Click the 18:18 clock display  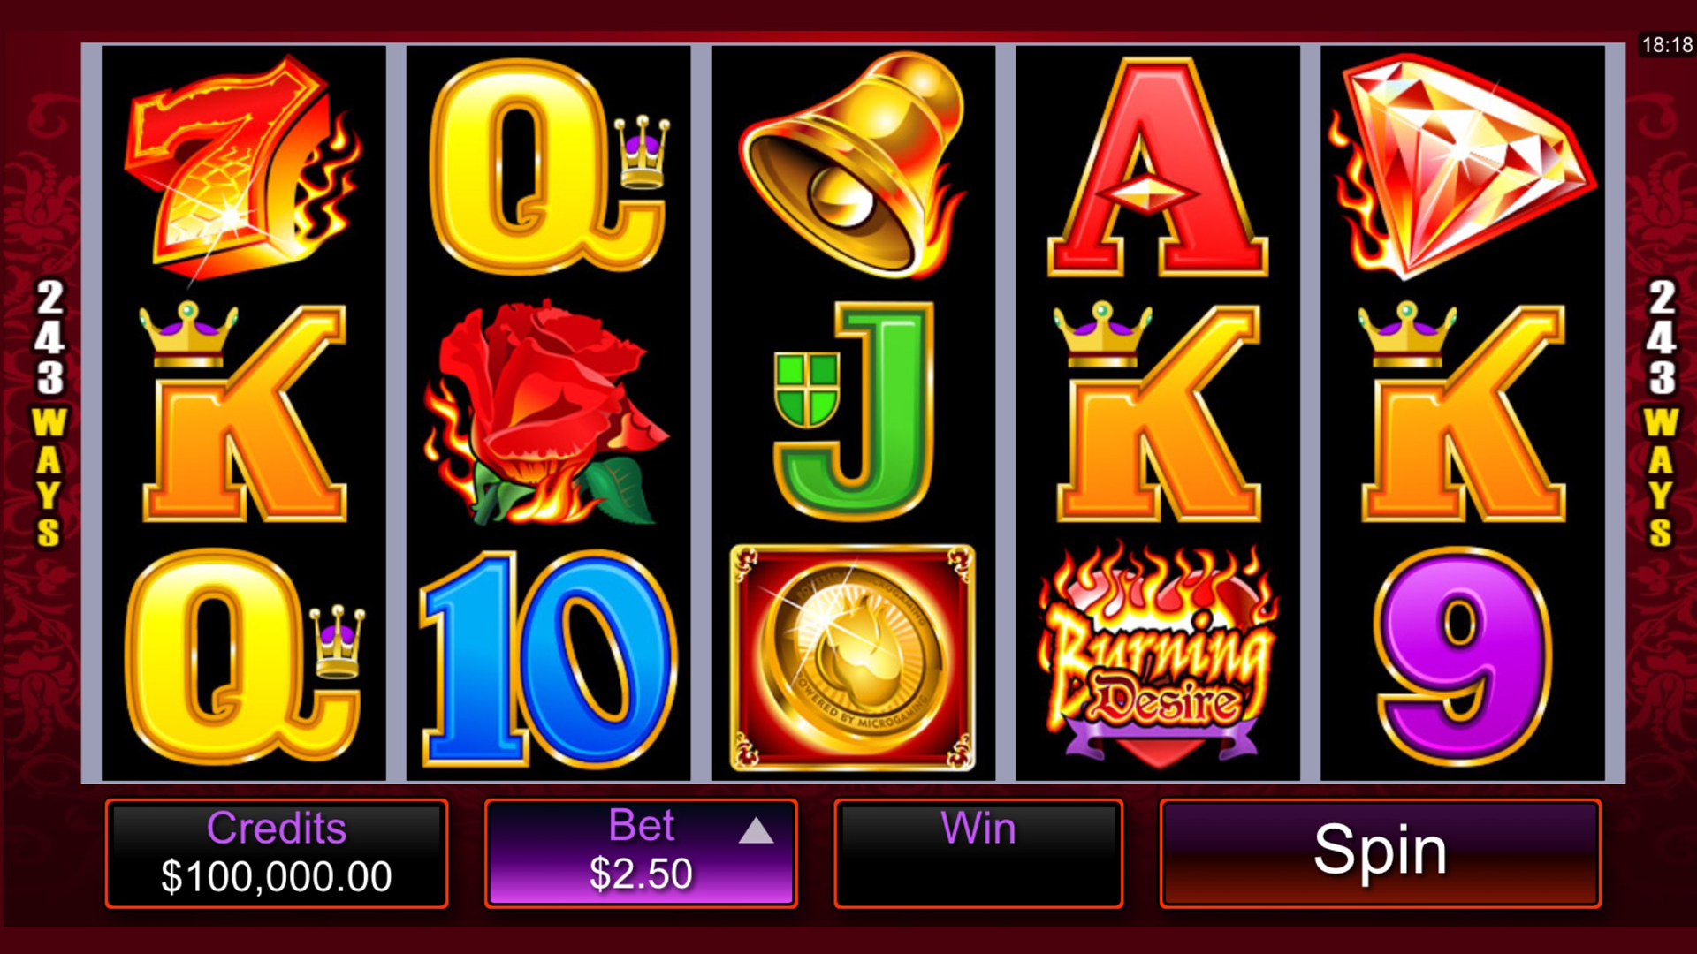tap(1667, 45)
